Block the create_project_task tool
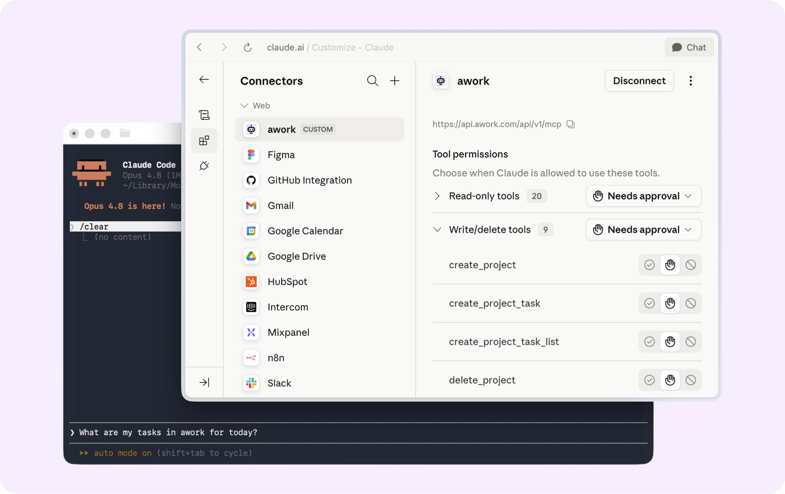The image size is (785, 494). 691,304
